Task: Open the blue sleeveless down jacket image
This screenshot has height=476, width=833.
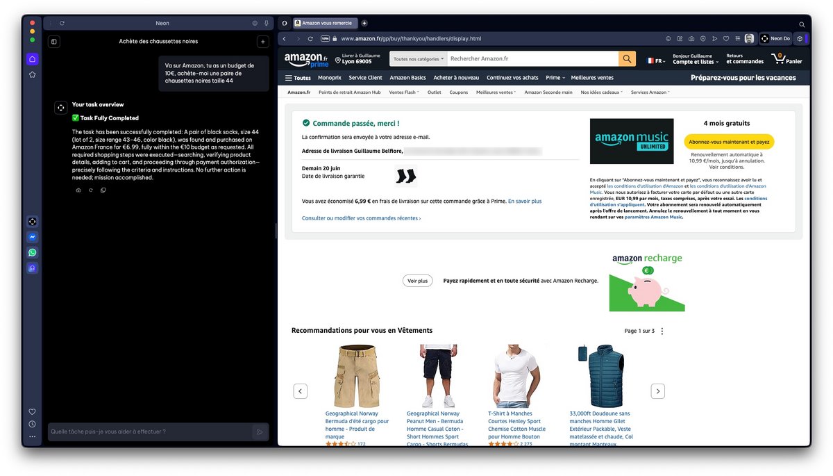Action: (600, 375)
